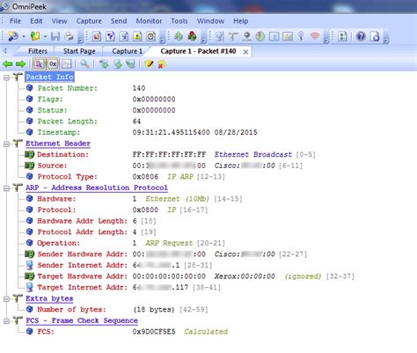Select the Packet Number: 140 row
The height and width of the screenshot is (353, 417).
[86, 88]
